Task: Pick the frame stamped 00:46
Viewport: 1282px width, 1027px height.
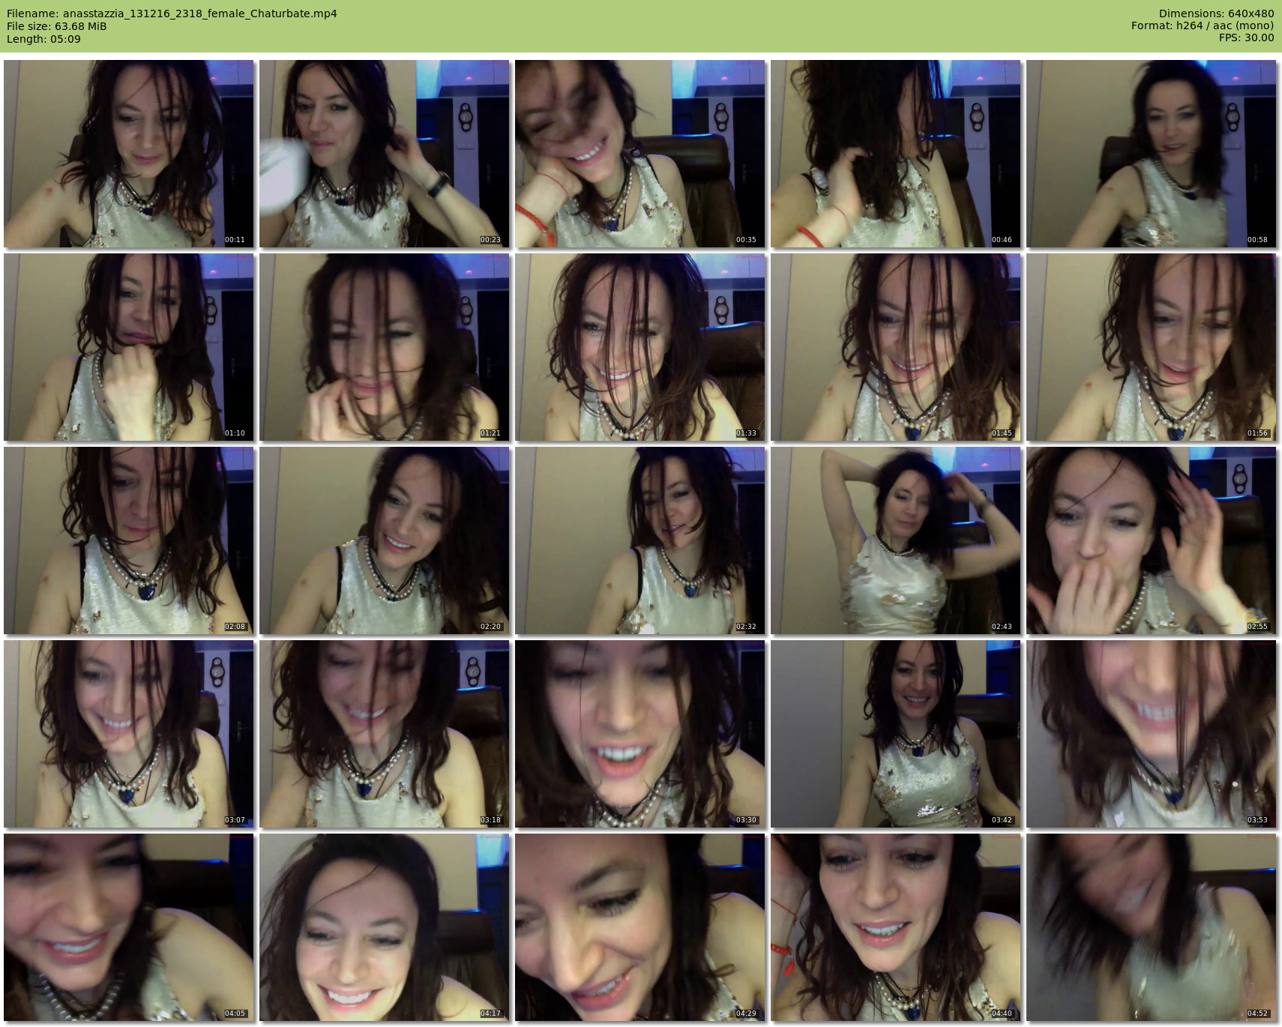Action: click(x=896, y=154)
